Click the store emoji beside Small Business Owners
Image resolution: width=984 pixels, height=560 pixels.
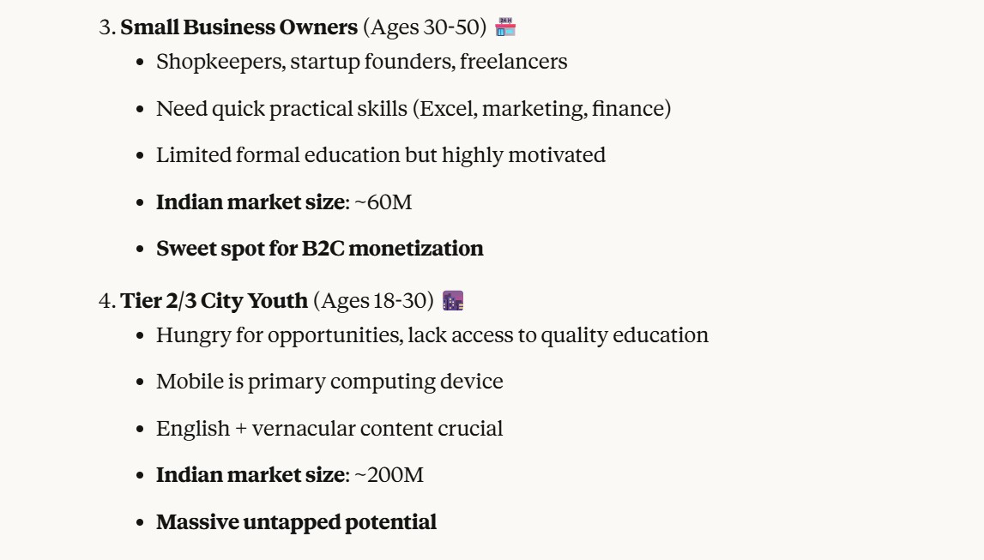pos(506,27)
